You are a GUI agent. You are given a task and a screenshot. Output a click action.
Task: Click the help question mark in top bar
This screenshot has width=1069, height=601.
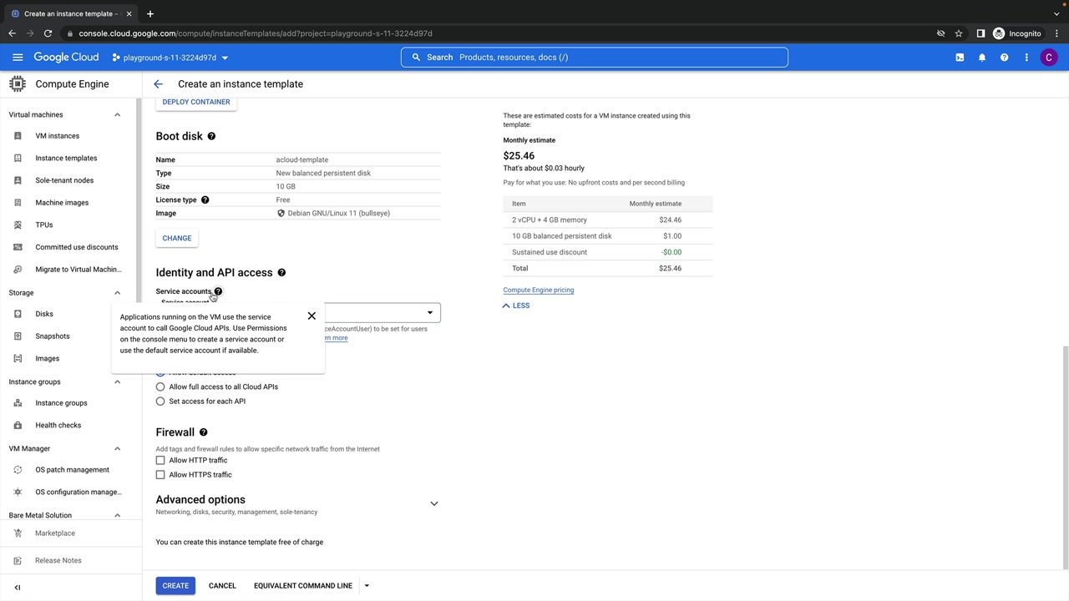(1004, 58)
